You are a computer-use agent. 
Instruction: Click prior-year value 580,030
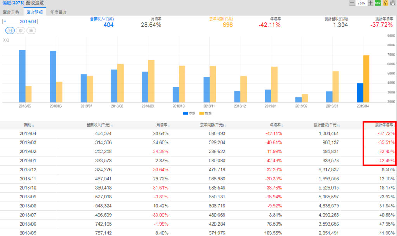(x=217, y=161)
